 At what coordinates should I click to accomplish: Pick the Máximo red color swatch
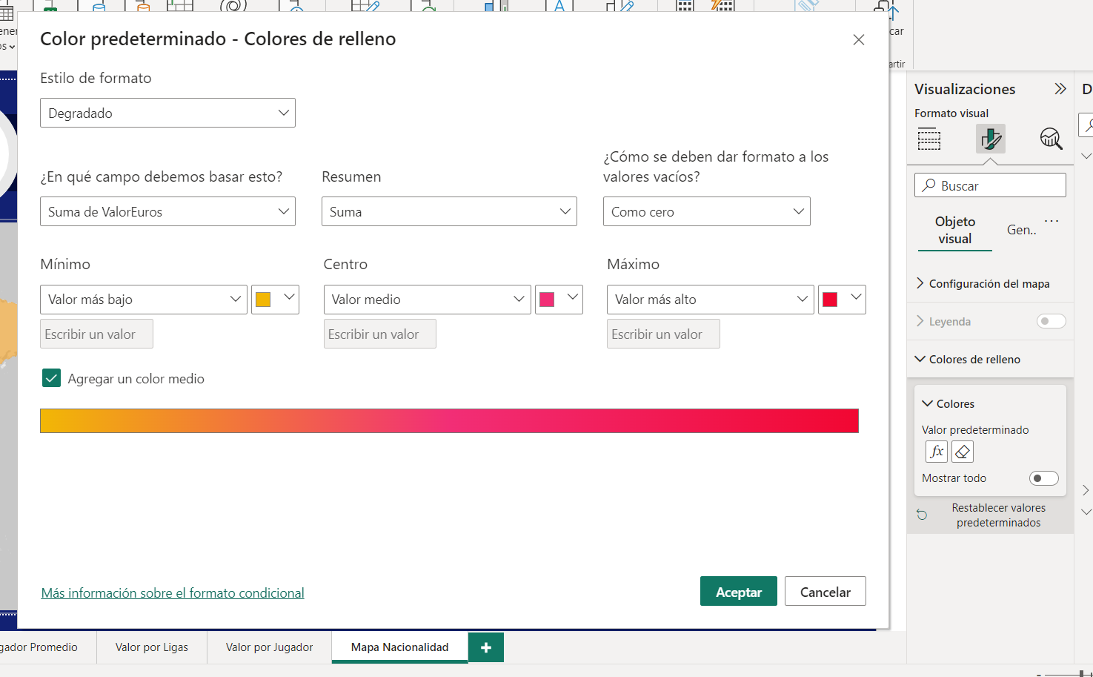pos(842,300)
